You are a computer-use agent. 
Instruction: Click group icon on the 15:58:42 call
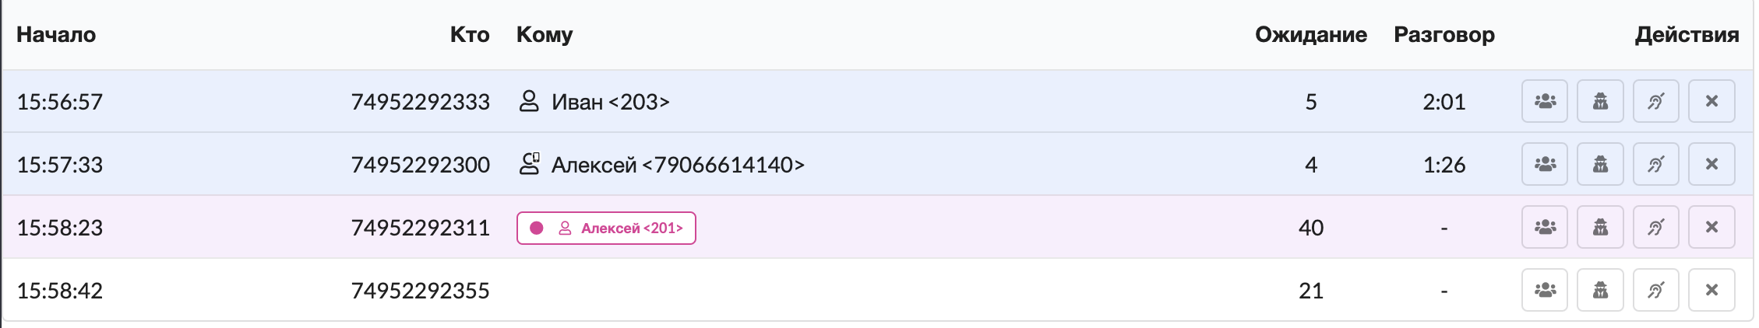tap(1545, 291)
